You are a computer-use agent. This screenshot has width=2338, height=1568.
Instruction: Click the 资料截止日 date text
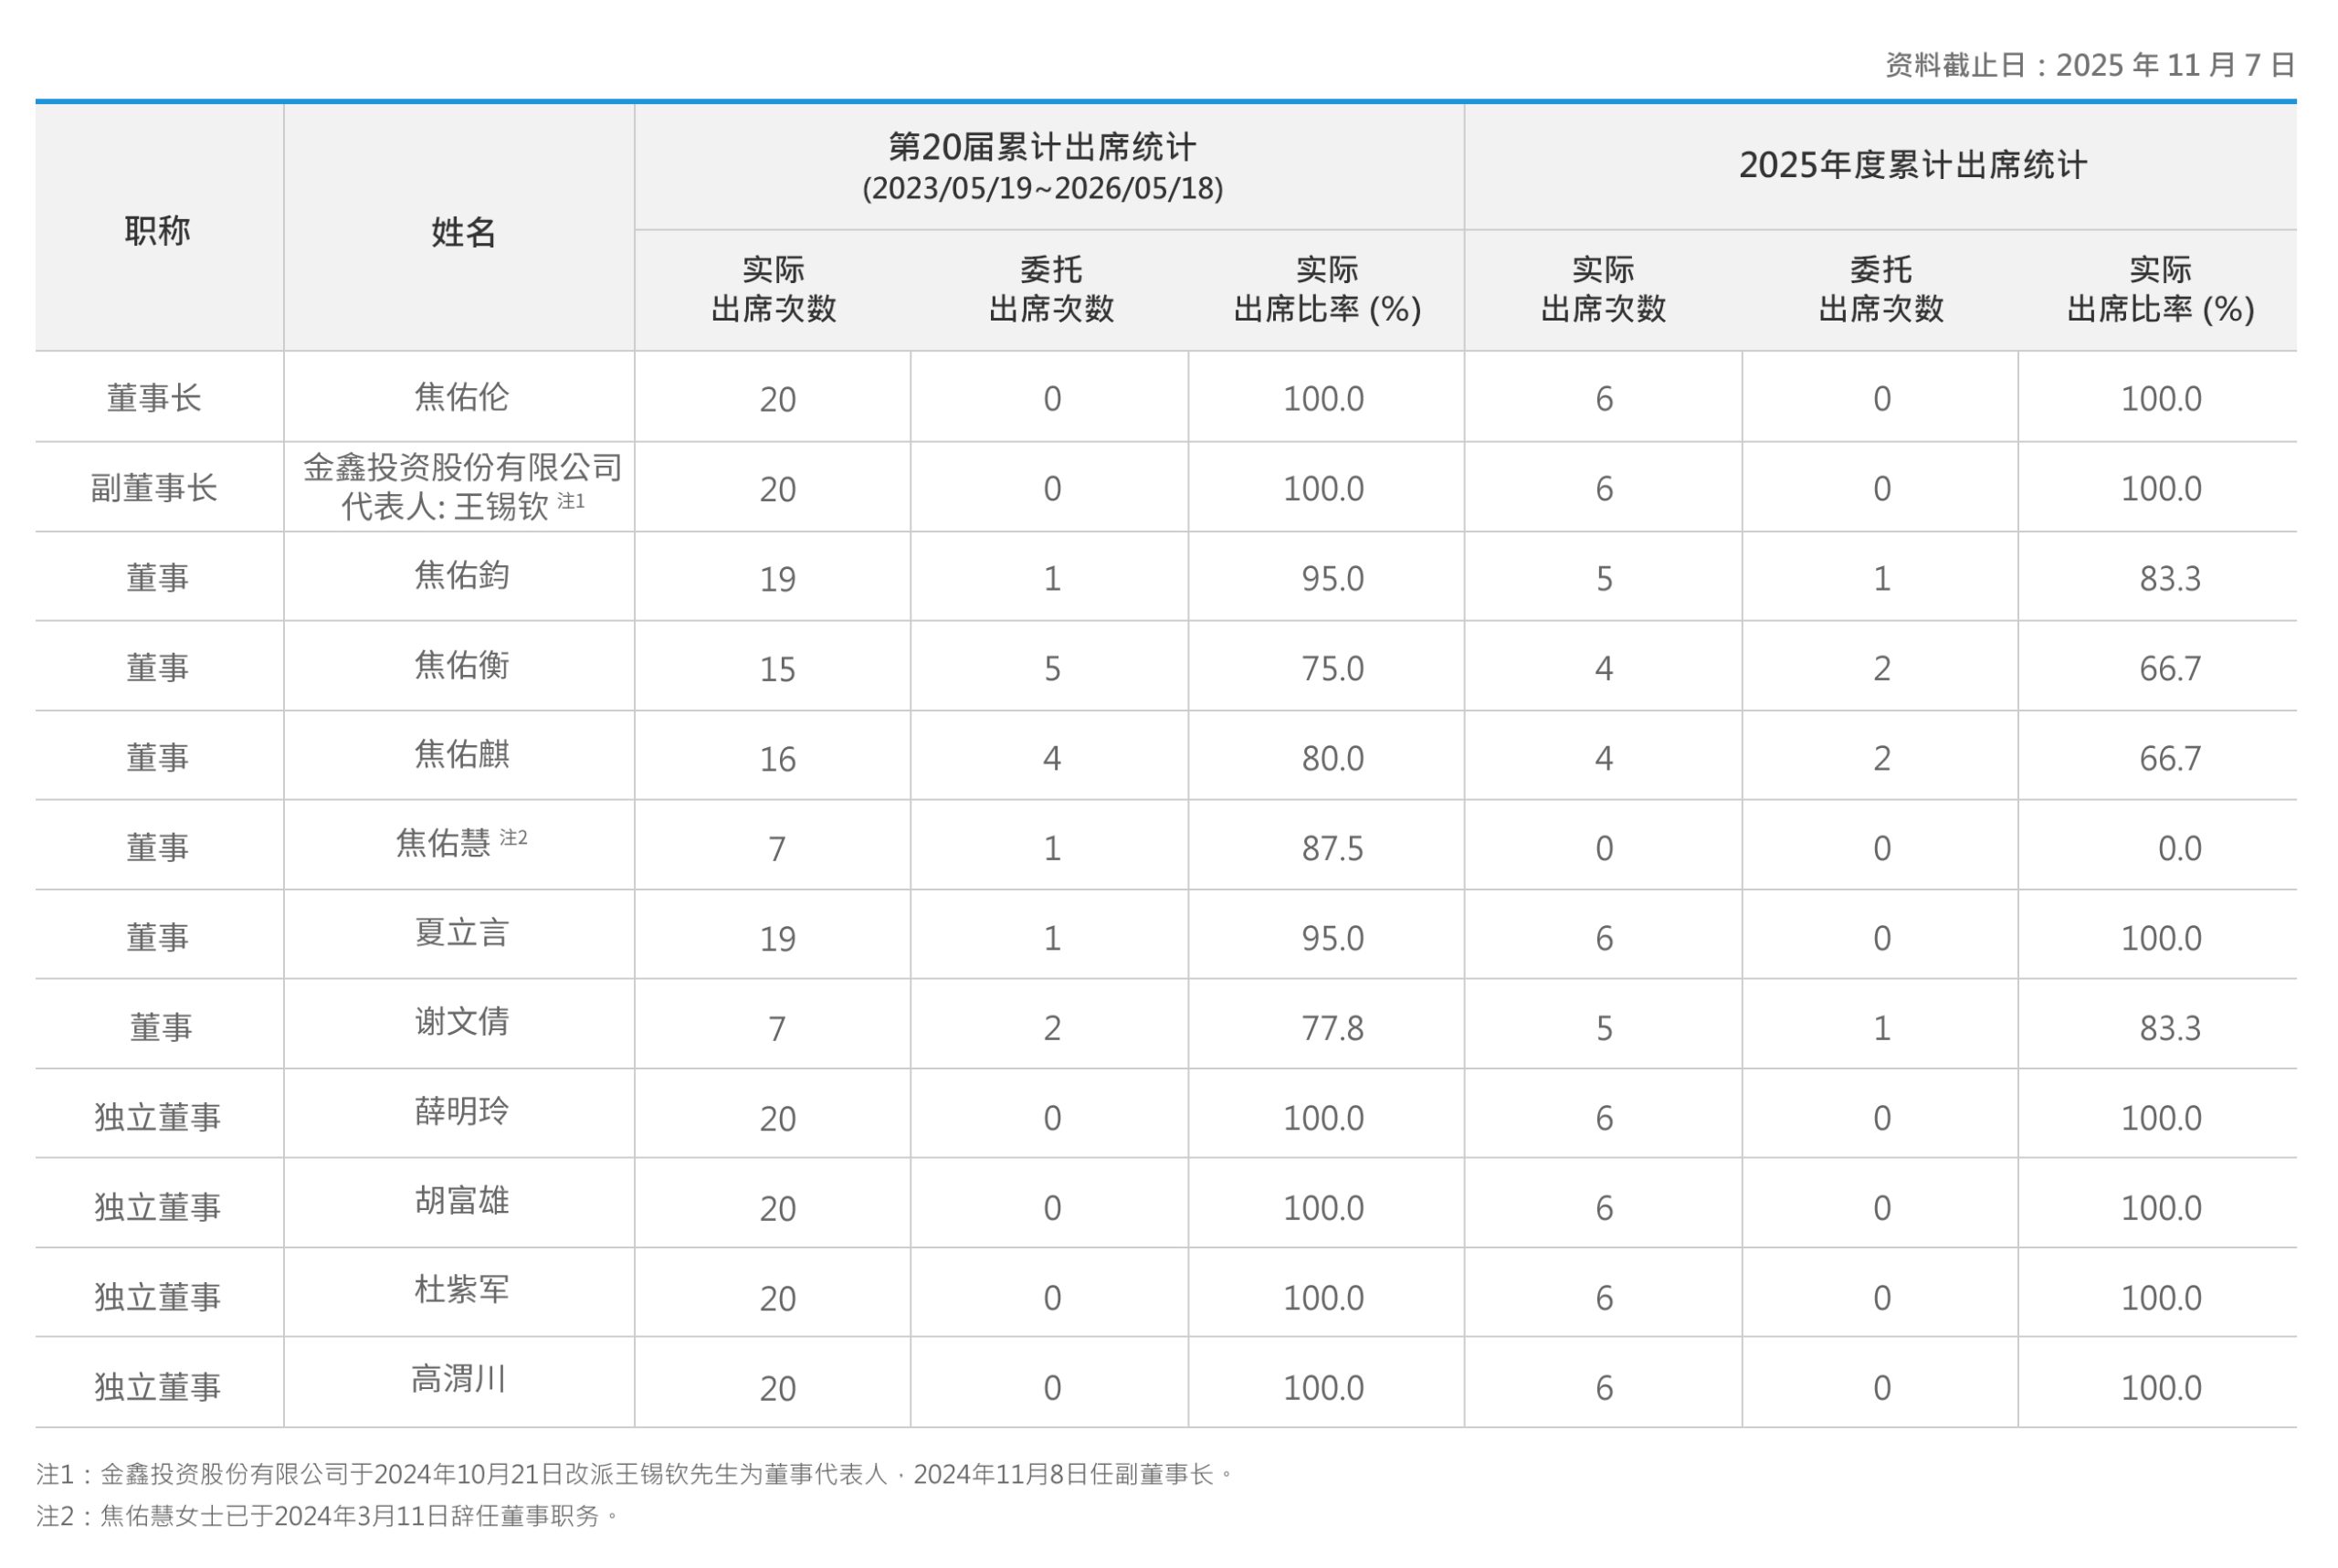pyautogui.click(x=2089, y=66)
